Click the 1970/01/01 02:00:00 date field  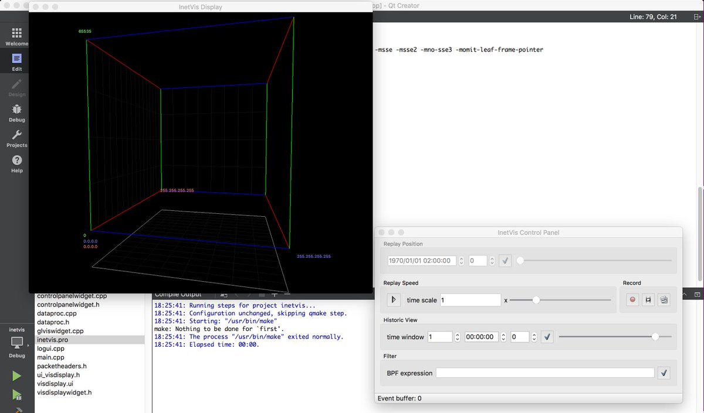point(422,261)
